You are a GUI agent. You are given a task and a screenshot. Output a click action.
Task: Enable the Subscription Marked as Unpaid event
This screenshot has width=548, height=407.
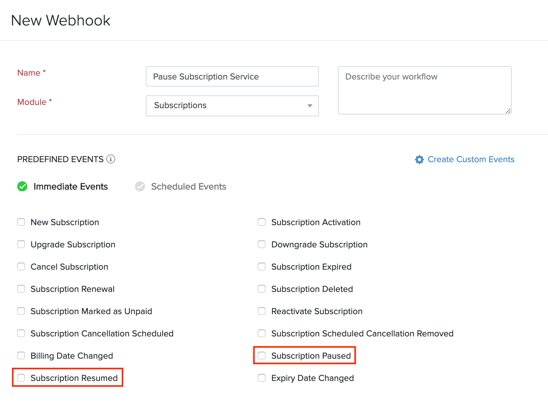pyautogui.click(x=21, y=311)
